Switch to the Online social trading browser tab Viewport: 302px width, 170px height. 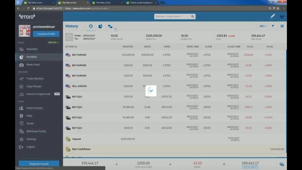click(142, 3)
